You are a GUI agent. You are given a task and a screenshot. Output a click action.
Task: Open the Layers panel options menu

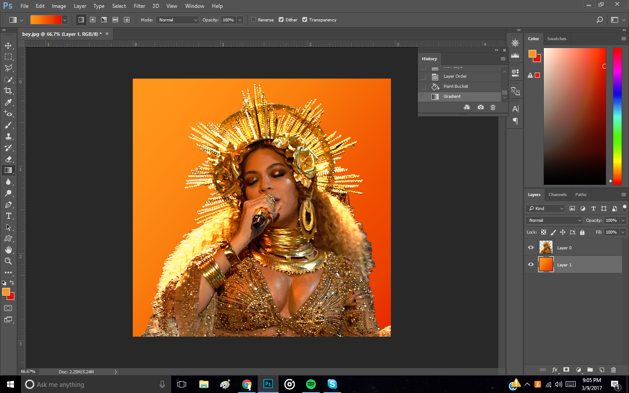[x=624, y=194]
